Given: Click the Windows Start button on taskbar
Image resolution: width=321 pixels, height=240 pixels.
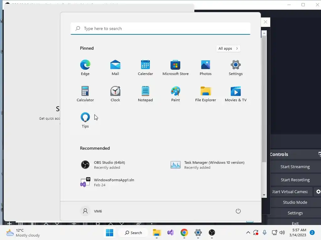Looking at the screenshot, I should pyautogui.click(x=109, y=232).
